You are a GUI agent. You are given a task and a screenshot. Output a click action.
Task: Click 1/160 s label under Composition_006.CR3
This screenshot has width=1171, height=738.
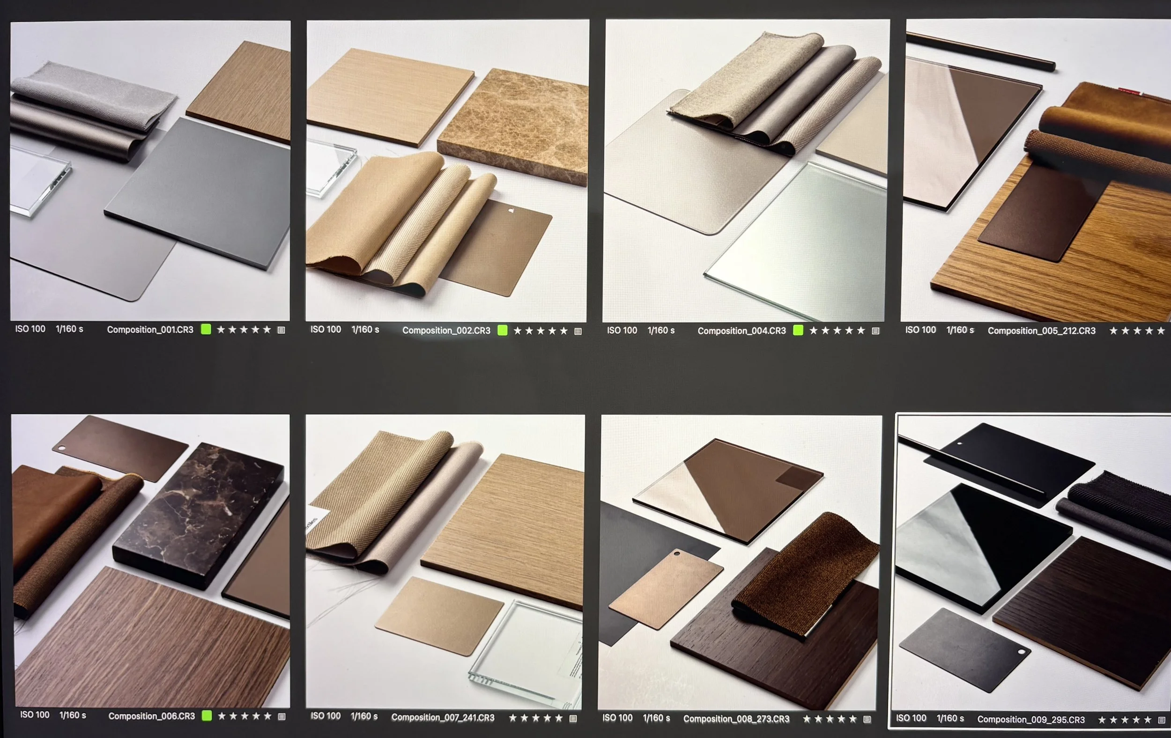73,716
